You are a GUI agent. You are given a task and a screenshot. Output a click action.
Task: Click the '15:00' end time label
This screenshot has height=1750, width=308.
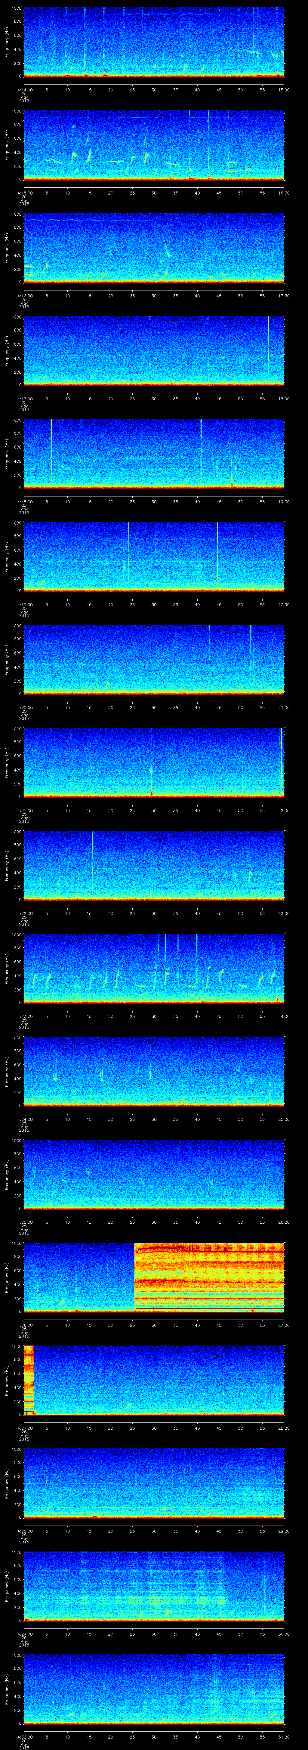(284, 89)
